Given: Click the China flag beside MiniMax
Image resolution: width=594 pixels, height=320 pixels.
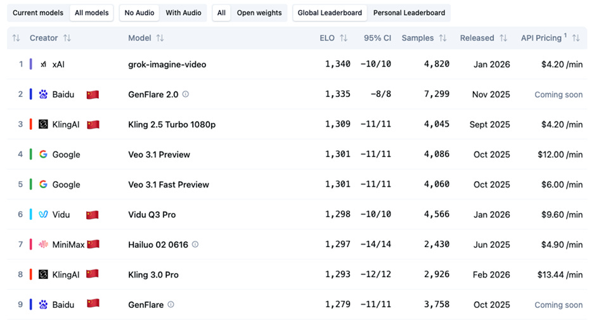Looking at the screenshot, I should click(93, 244).
